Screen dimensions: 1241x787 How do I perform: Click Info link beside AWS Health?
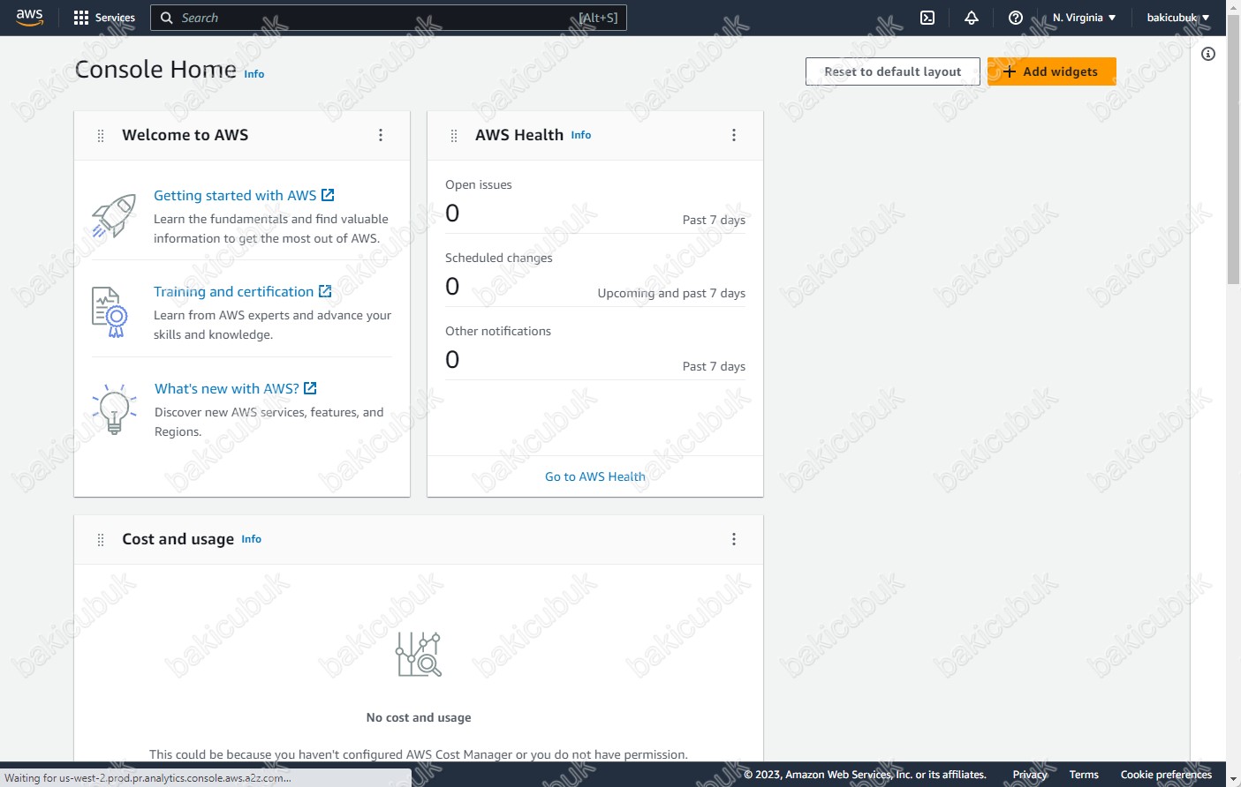tap(581, 135)
